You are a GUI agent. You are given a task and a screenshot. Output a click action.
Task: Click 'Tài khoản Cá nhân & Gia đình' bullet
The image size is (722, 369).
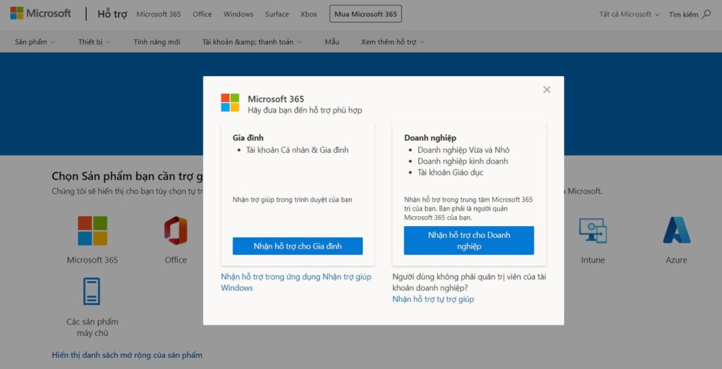click(x=298, y=149)
